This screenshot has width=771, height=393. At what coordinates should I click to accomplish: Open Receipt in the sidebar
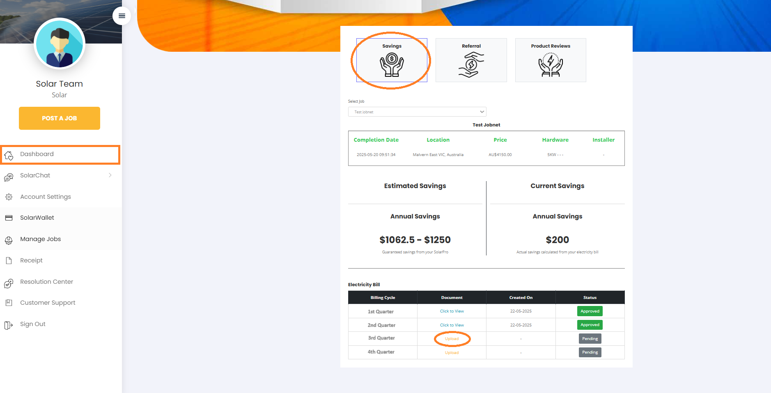click(31, 260)
